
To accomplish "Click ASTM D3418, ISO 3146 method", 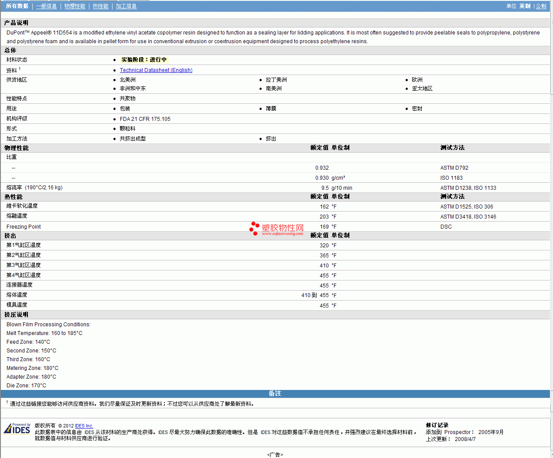I will coord(468,217).
